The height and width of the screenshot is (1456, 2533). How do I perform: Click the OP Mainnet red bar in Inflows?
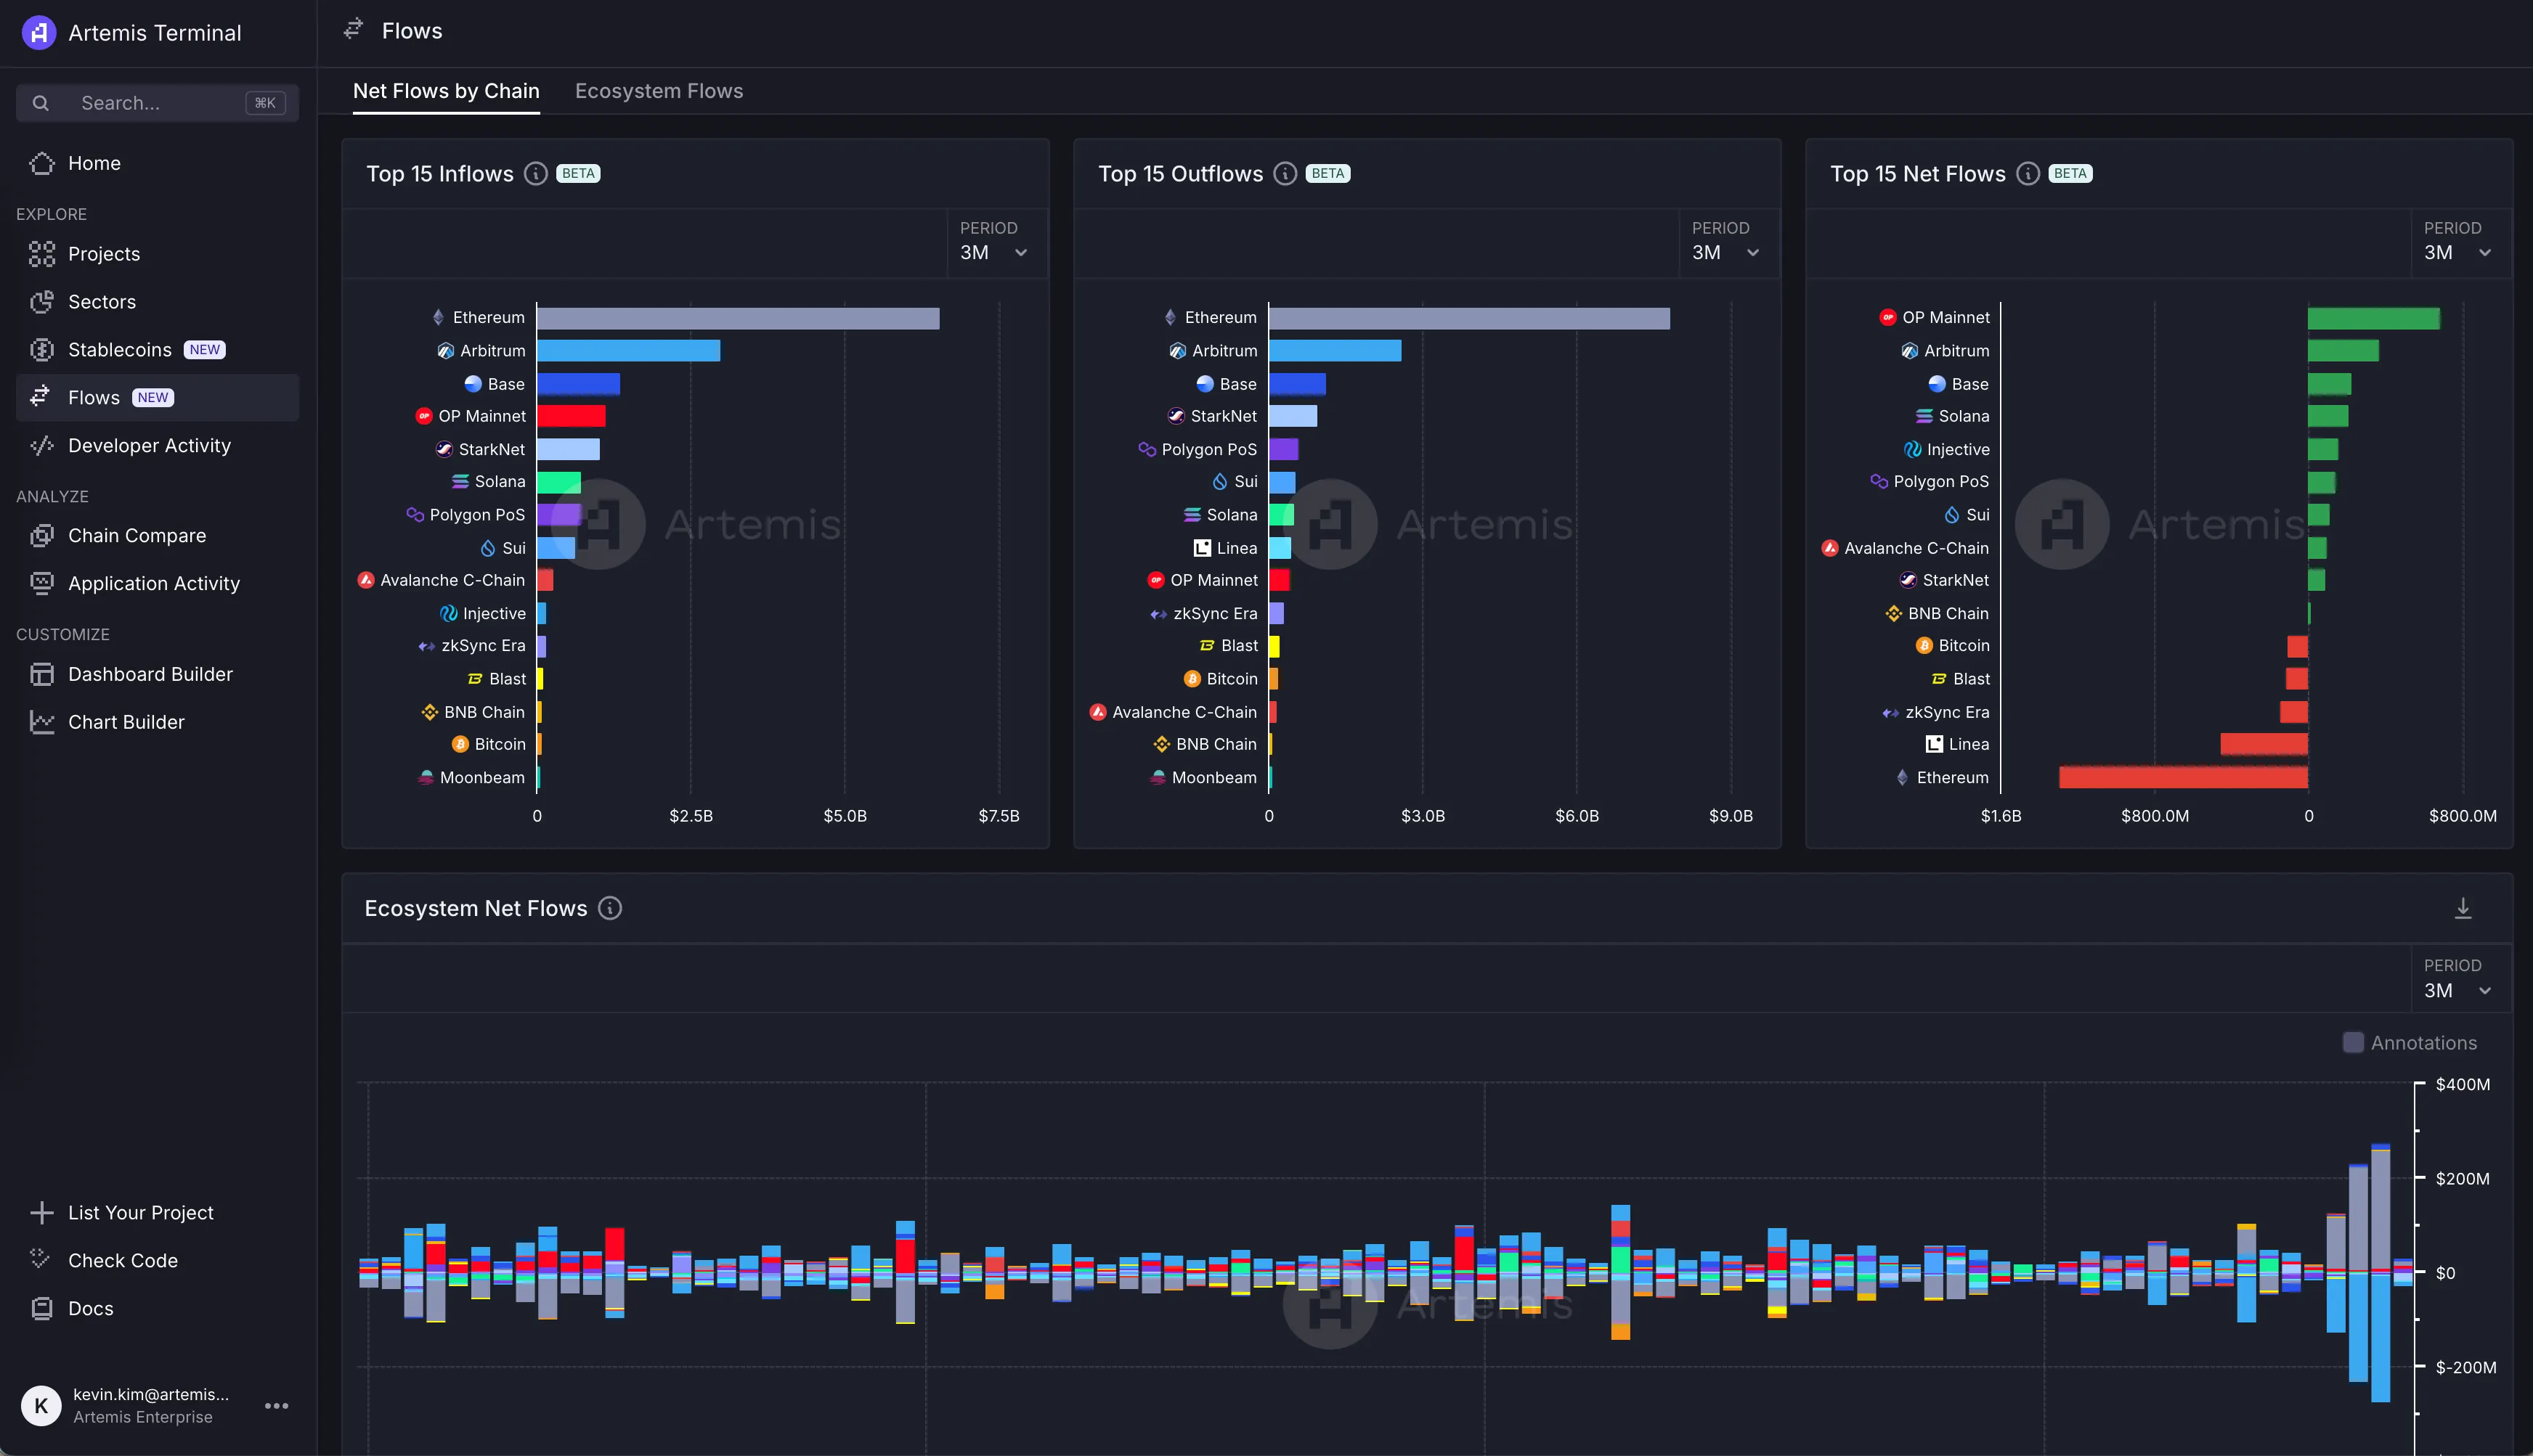point(572,416)
